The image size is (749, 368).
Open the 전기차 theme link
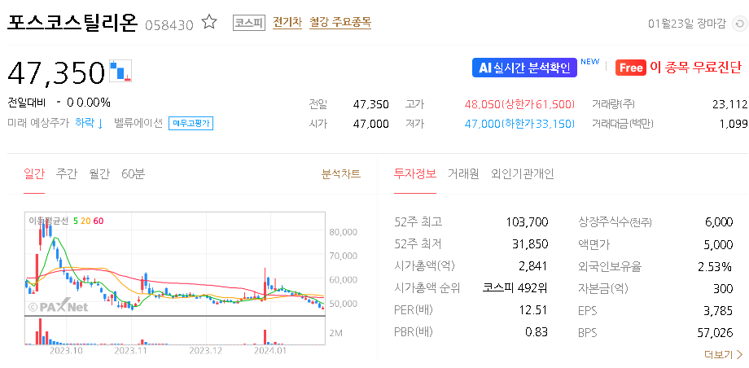(287, 23)
